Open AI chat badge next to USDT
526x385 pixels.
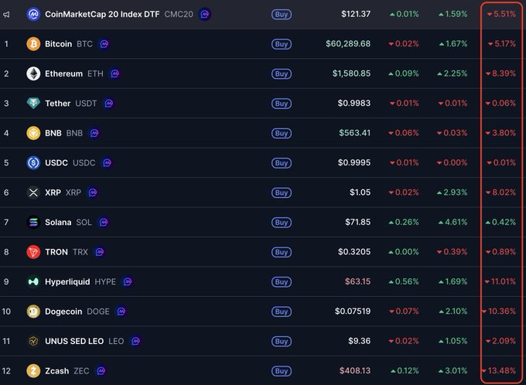pos(108,104)
